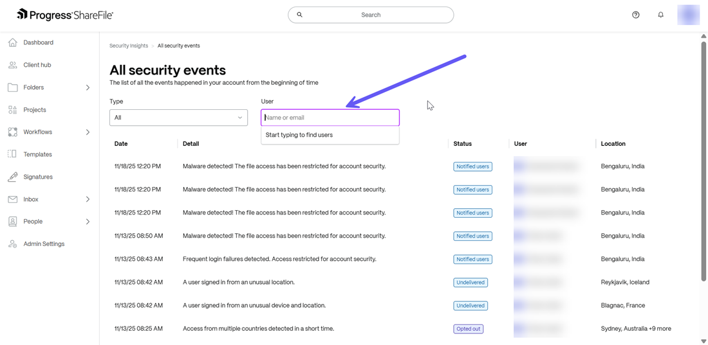708x345 pixels.
Task: Open the user profile avatar
Action: coord(688,15)
